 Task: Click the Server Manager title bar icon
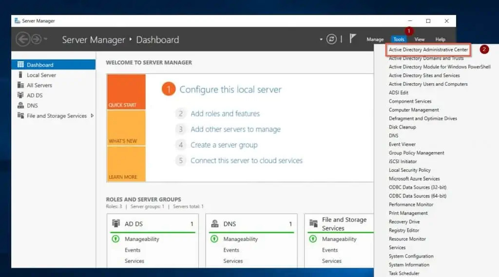17,20
